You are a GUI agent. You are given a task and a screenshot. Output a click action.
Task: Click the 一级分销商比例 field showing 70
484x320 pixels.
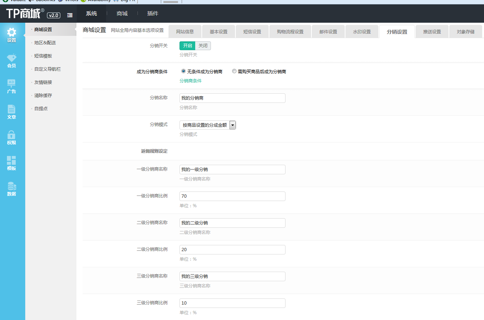click(x=232, y=196)
